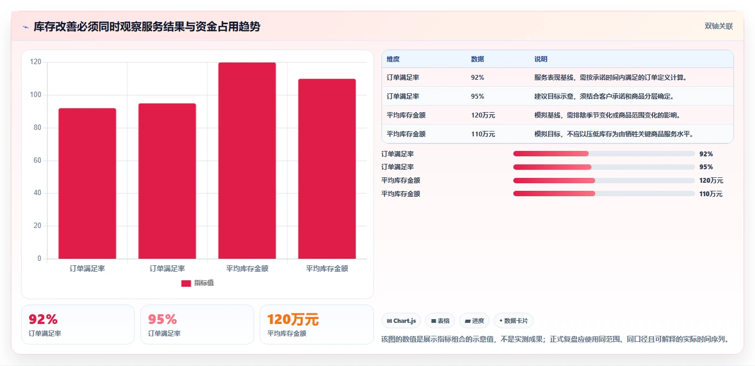This screenshot has height=366, width=755.
Task: Click the table cell starting 模拟目标
Action: click(614, 134)
